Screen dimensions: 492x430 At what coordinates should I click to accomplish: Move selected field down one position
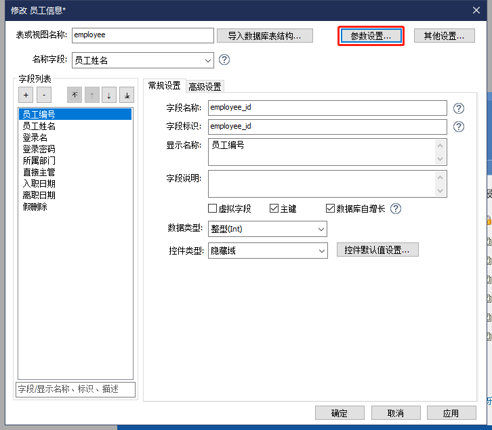pyautogui.click(x=109, y=95)
